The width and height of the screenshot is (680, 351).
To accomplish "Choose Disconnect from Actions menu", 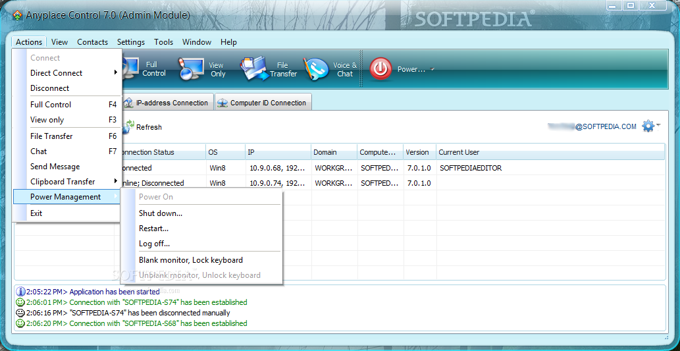I will pos(66,88).
